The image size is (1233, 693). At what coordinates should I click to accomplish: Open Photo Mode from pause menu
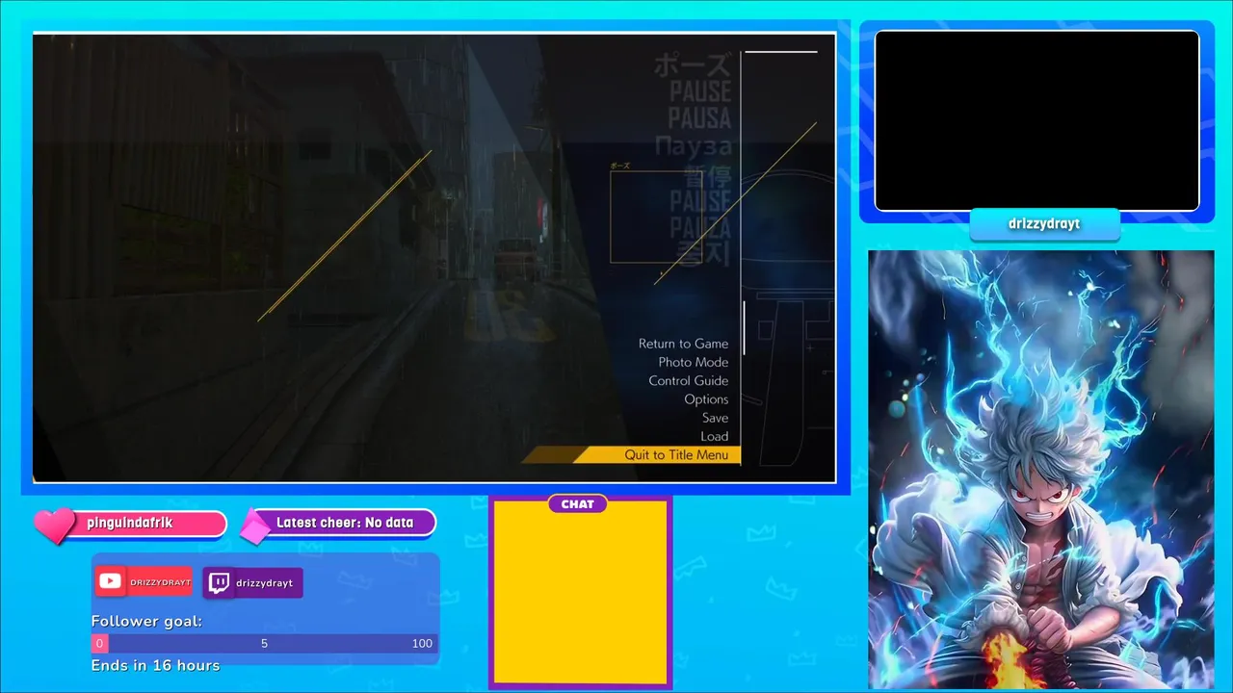694,362
